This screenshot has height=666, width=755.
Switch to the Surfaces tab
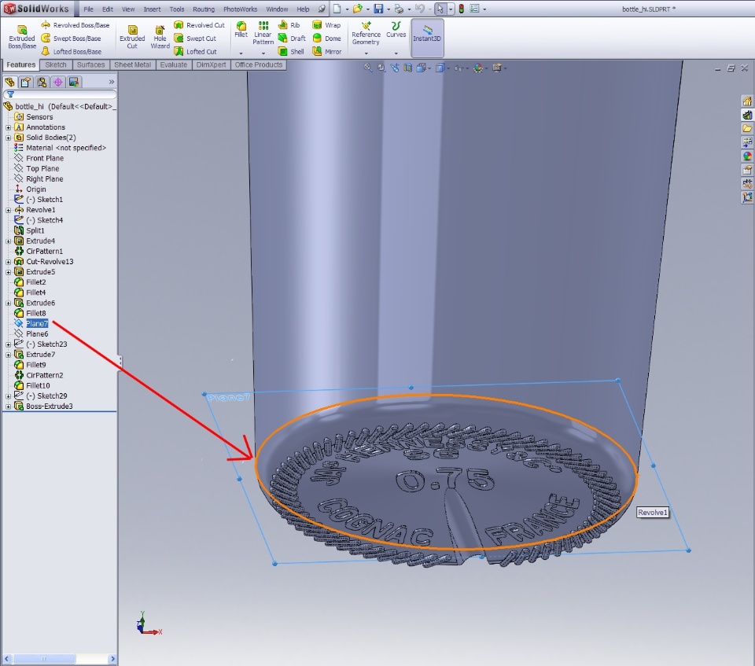click(x=90, y=65)
